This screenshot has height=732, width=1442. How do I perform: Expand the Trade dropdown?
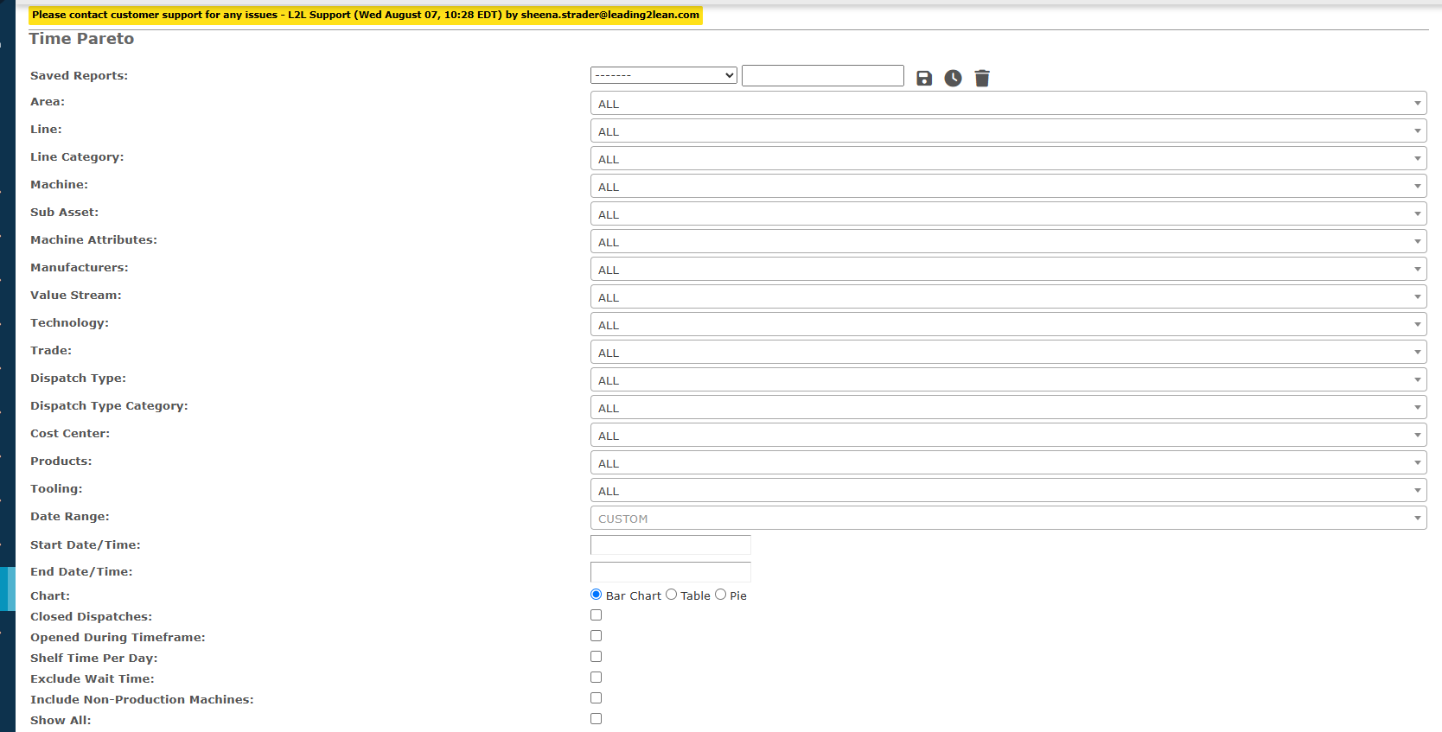coord(1008,353)
